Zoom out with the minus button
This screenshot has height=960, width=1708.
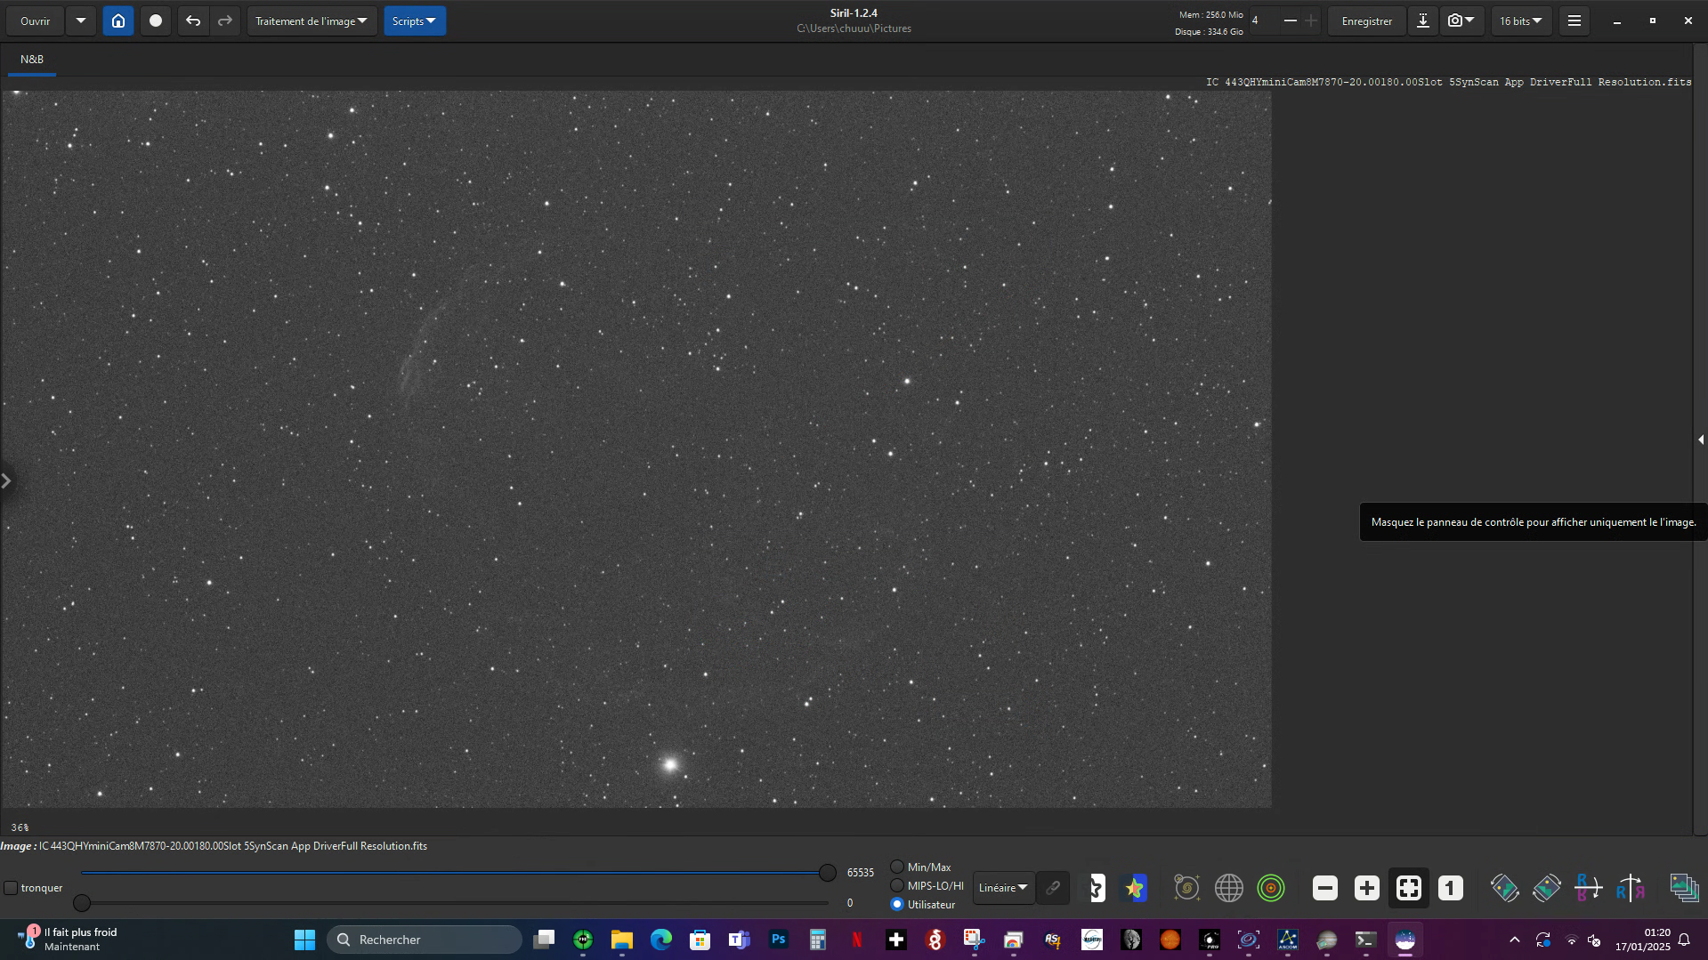tap(1325, 887)
